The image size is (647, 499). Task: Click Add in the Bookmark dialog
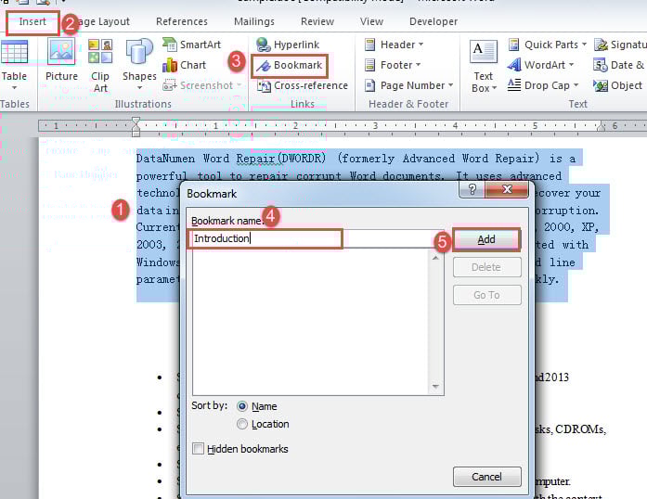[486, 239]
